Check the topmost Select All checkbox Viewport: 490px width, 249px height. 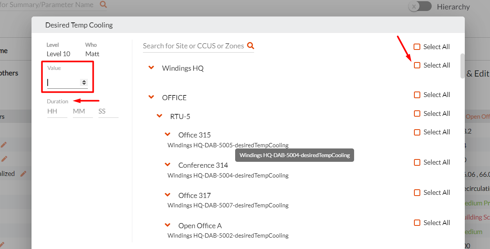coord(417,47)
